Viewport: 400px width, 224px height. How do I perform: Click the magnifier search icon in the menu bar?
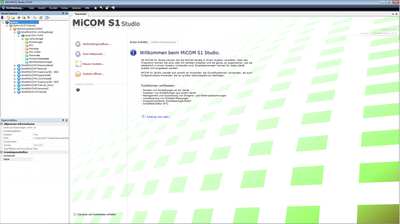tap(101, 8)
